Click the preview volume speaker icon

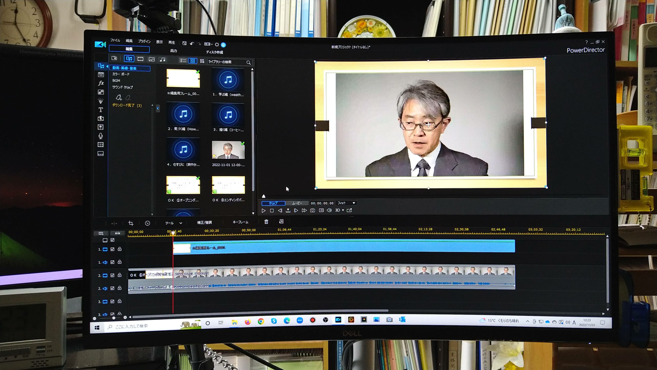[x=329, y=210]
